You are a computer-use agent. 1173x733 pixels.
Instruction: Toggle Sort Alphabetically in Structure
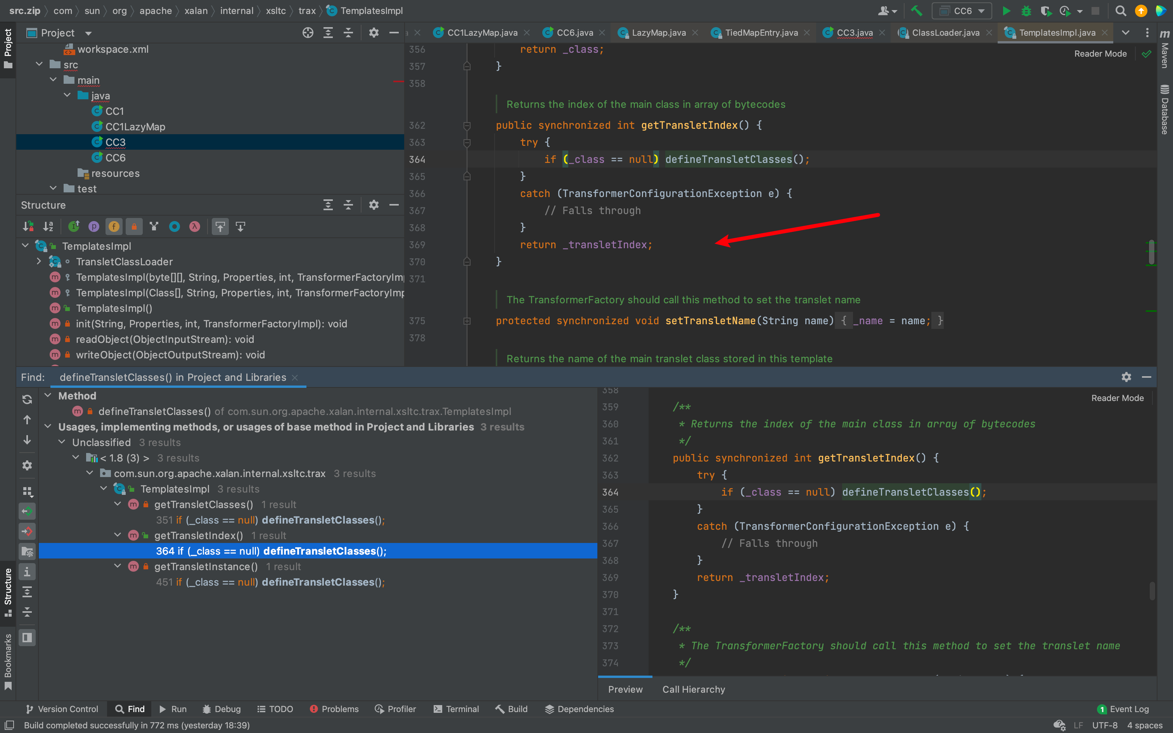click(48, 226)
